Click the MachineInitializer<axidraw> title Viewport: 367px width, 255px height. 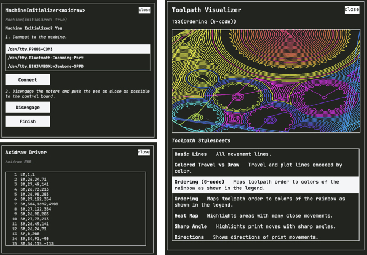point(45,10)
